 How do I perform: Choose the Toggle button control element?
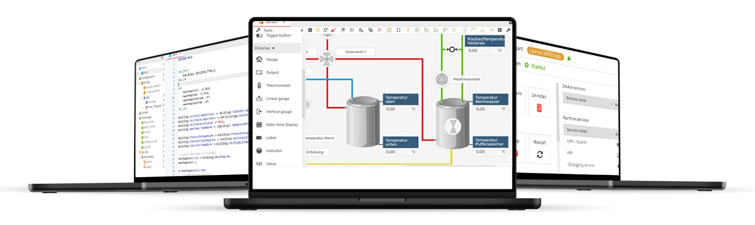[x=278, y=36]
